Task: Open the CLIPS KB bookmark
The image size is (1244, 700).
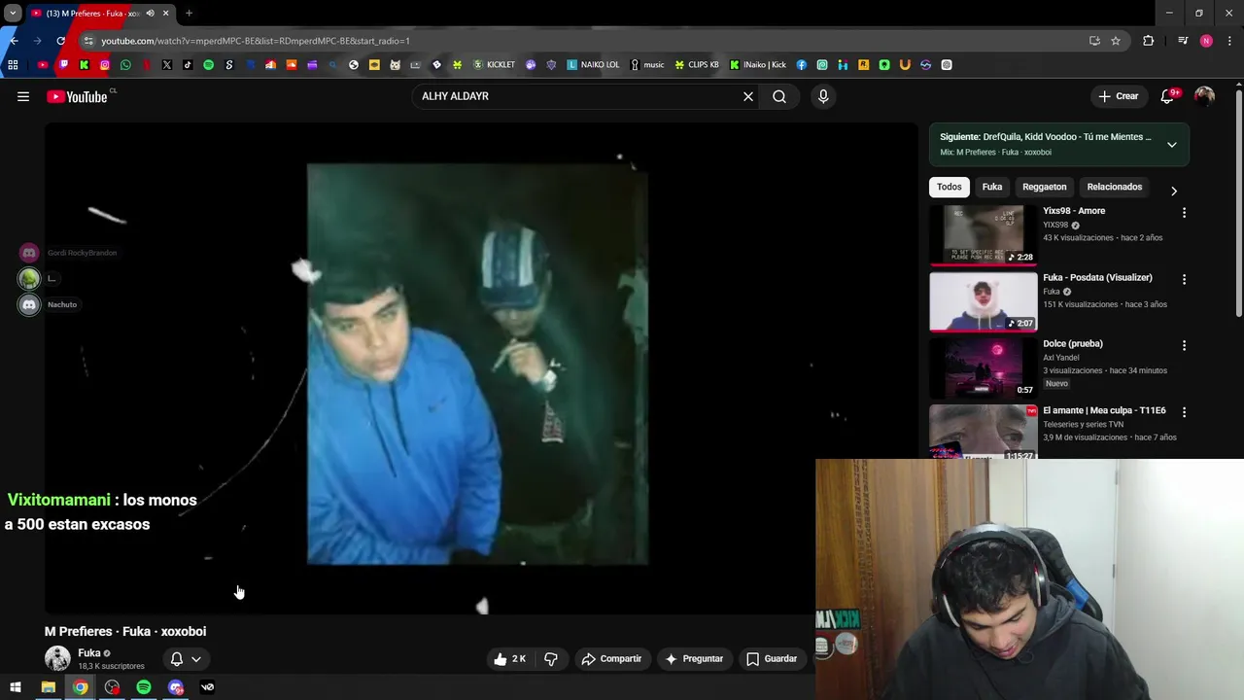Action: point(697,65)
